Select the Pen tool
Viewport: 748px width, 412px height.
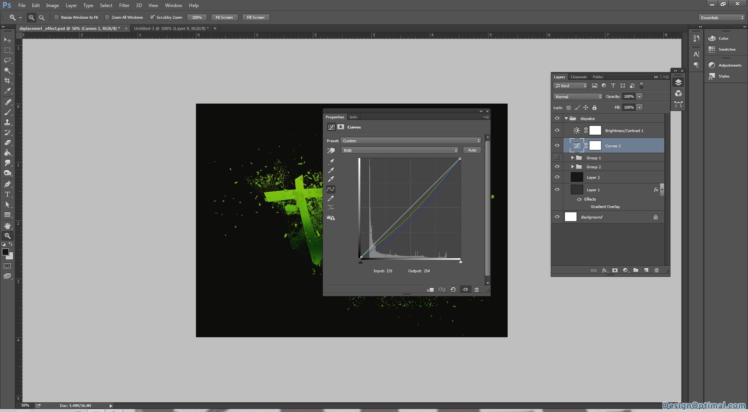tap(7, 184)
